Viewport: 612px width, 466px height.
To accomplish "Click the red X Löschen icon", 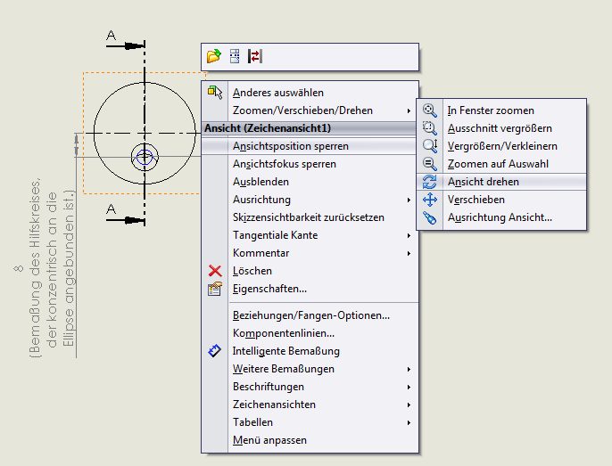I will click(215, 271).
